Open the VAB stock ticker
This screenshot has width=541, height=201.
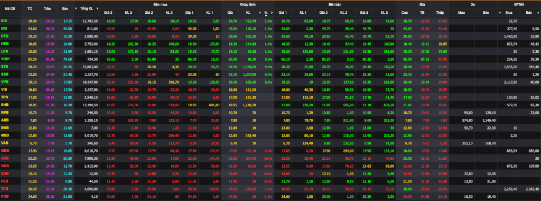coord(4,143)
